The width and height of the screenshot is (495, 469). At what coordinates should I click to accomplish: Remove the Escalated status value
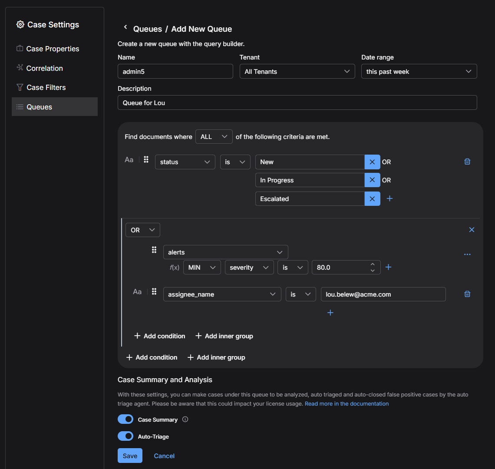[372, 198]
